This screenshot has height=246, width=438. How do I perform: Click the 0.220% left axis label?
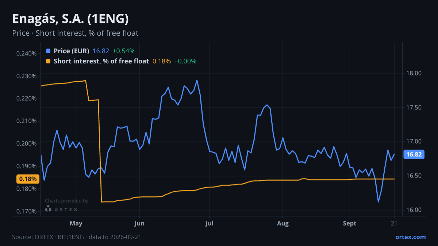tap(27, 98)
